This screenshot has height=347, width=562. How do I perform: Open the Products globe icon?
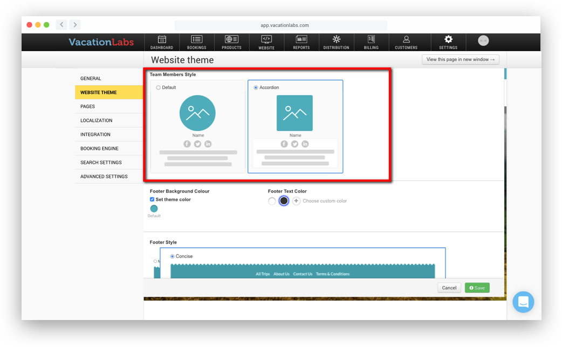pyautogui.click(x=231, y=39)
